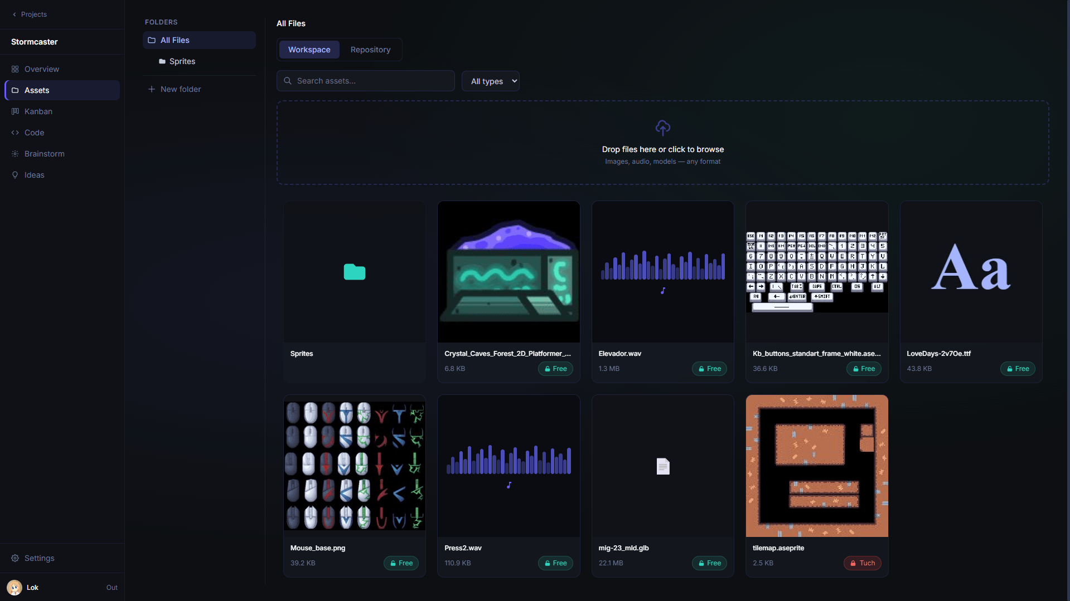Open the Overview section
The height and width of the screenshot is (601, 1070).
pos(62,69)
